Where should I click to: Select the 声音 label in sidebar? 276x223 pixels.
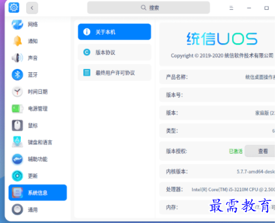[33, 58]
